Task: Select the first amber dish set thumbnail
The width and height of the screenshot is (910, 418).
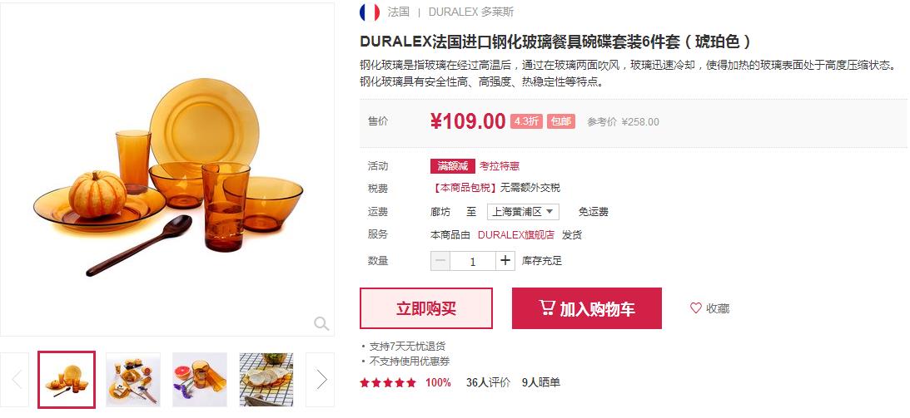Action: point(67,380)
